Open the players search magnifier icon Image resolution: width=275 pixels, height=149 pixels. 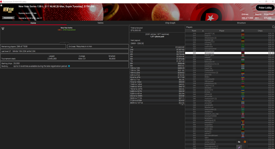tap(273, 27)
